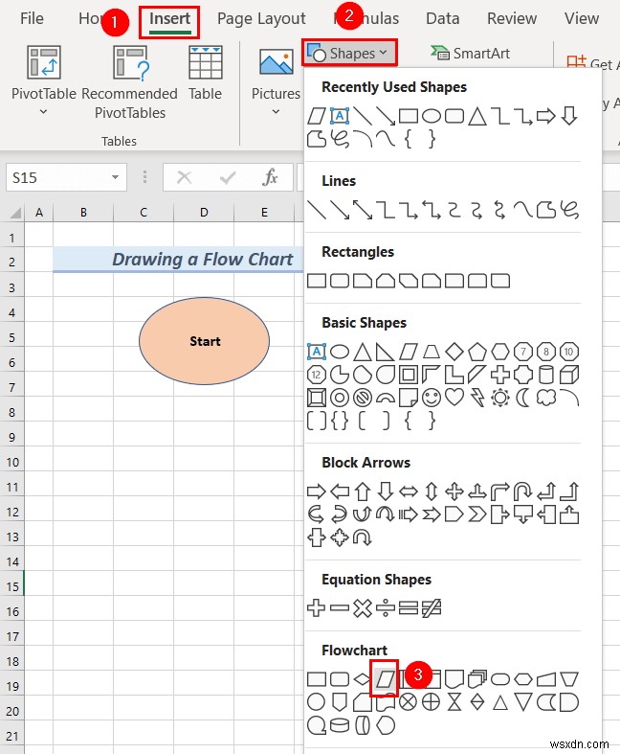Image resolution: width=620 pixels, height=754 pixels.
Task: Select the Division Sign equation shape
Action: tap(386, 607)
